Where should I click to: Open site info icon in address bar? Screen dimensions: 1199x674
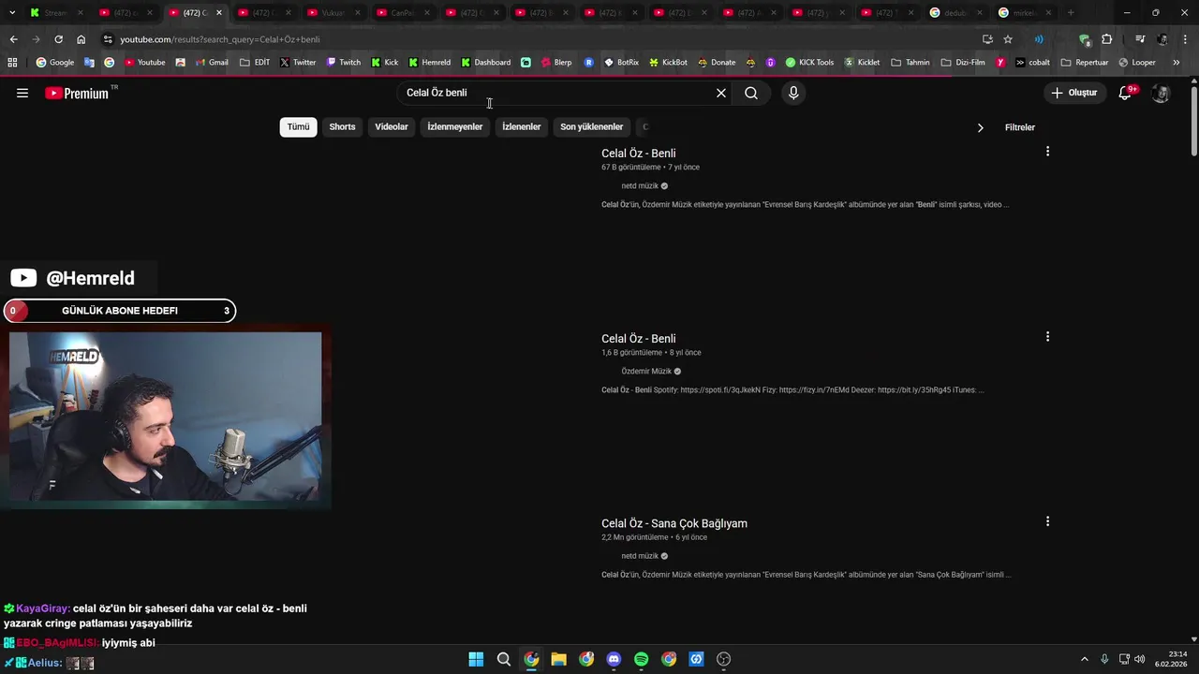(108, 39)
